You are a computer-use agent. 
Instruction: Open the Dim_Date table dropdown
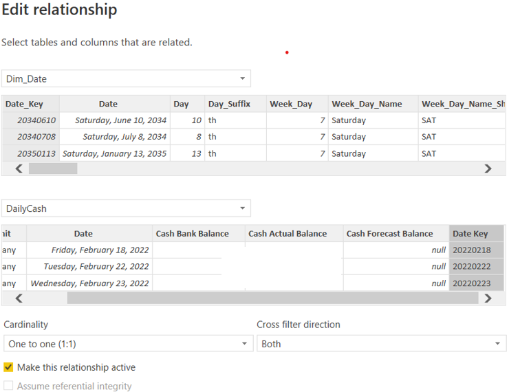click(126, 78)
